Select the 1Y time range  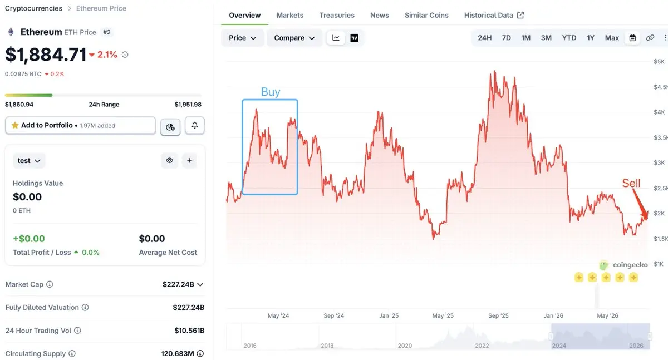pos(591,38)
